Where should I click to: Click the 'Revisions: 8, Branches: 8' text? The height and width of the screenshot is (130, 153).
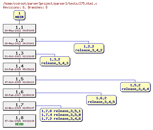point(25,7)
